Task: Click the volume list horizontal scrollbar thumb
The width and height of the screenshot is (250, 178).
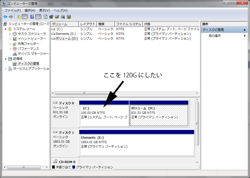Action: [x=84, y=93]
